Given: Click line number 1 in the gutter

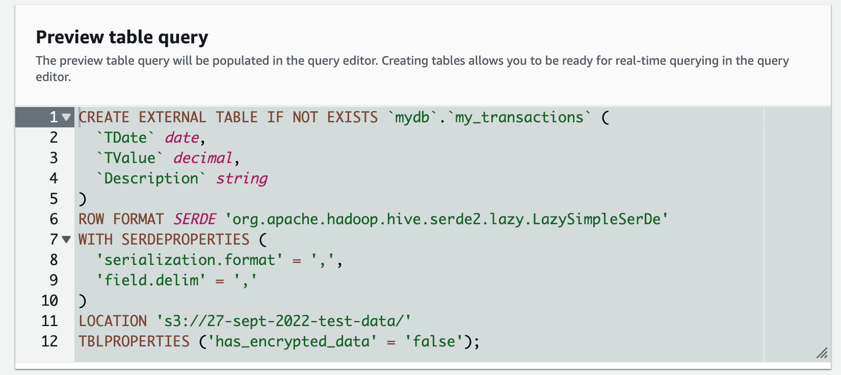Looking at the screenshot, I should [x=54, y=117].
